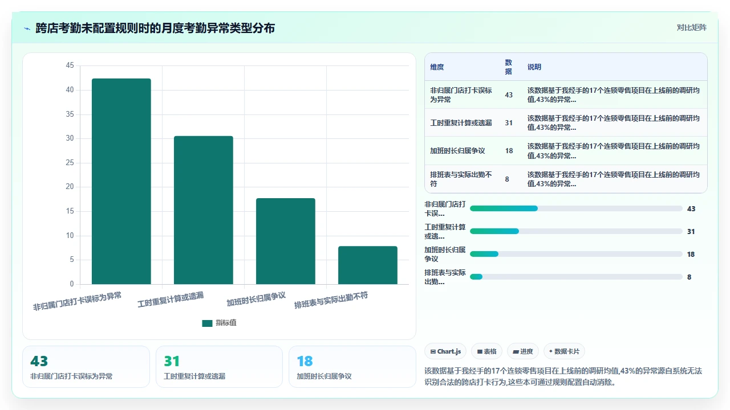This screenshot has width=730, height=410.
Task: Click table cell 排班表与实际出勤不符
Action: [x=461, y=179]
